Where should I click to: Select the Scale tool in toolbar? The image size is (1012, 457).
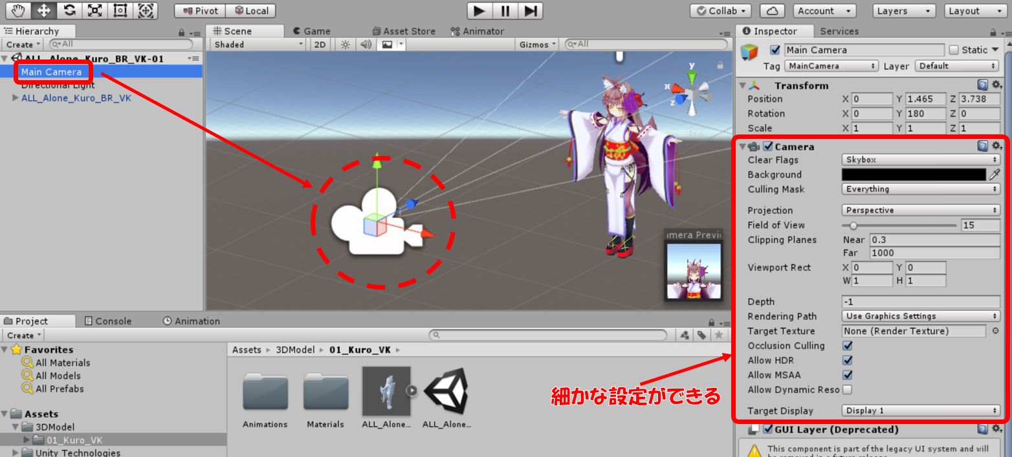click(x=95, y=10)
